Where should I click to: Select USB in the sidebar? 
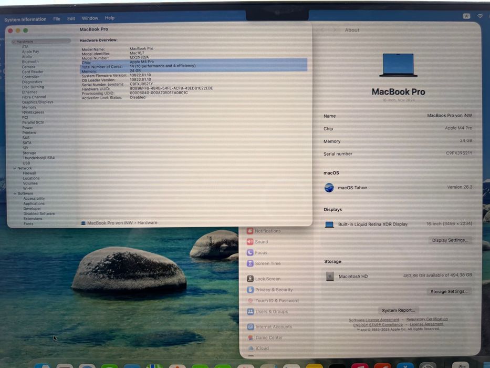26,163
